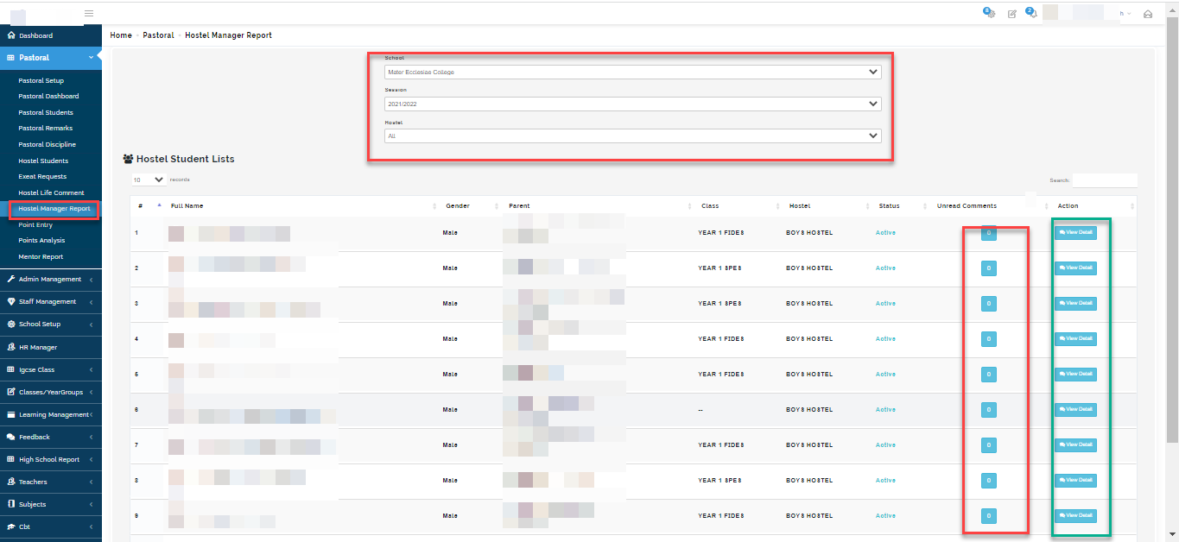Click View Detail button for row 1

coord(1075,233)
